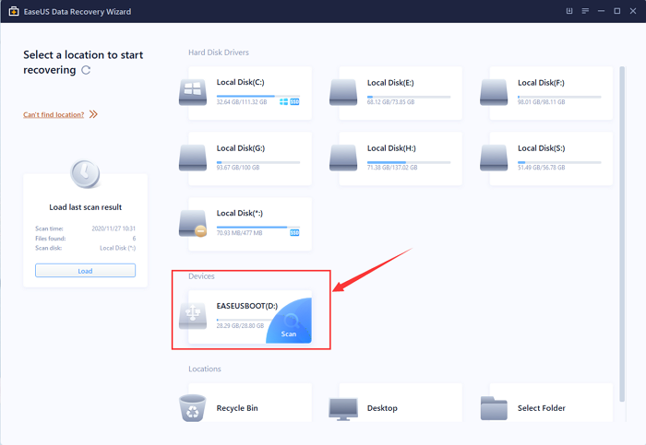Click the EaseUS app logo icon
Screen dimensions: 646x445
pyautogui.click(x=14, y=11)
